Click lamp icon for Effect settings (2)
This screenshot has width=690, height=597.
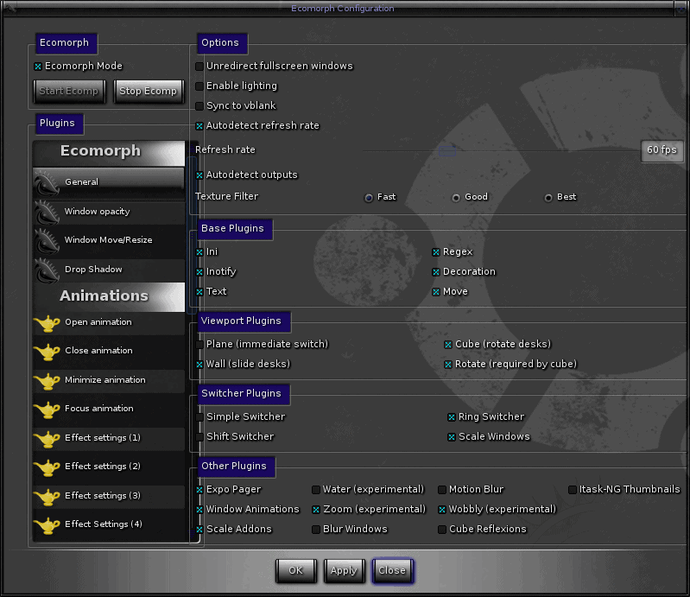47,467
